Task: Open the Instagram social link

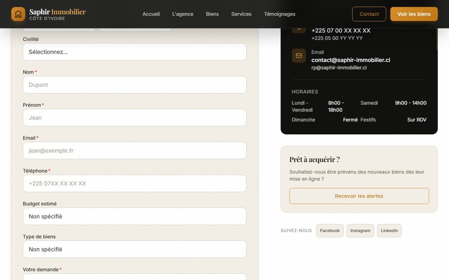Action: (x=360, y=231)
